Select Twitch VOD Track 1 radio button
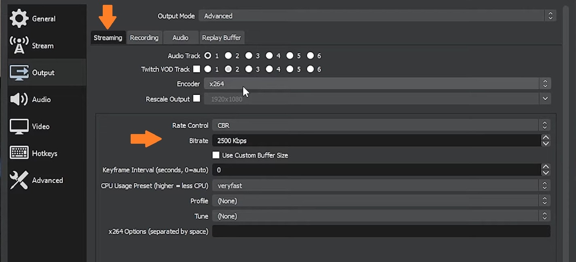 (208, 69)
